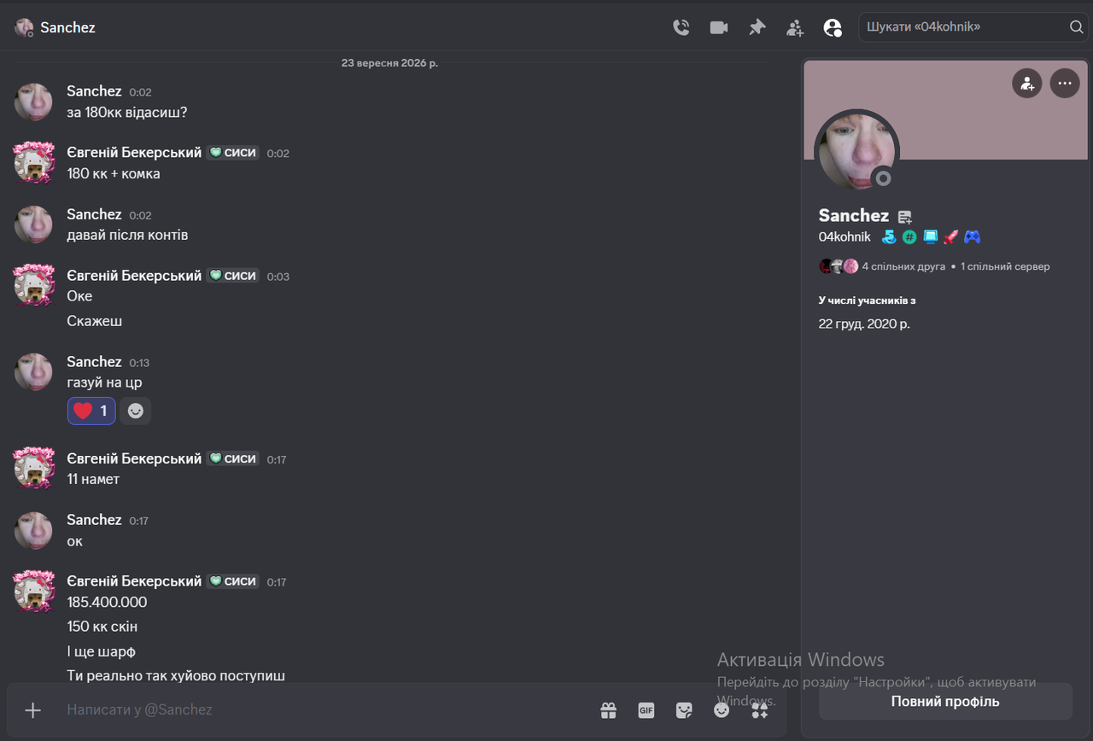The height and width of the screenshot is (741, 1093).
Task: Click the Sanchez name in the chat header
Action: tap(67, 27)
